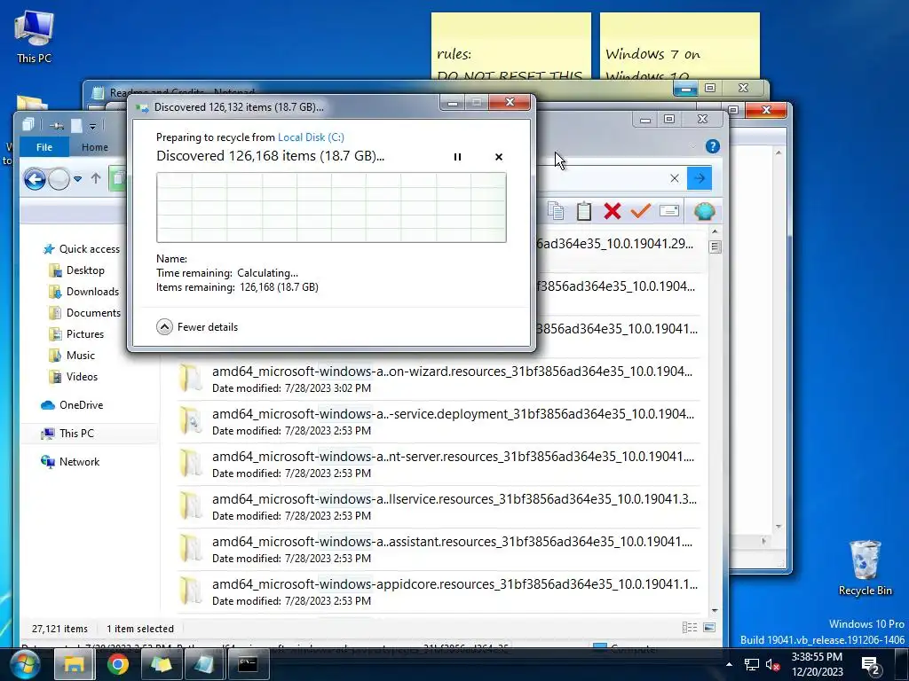Pause the recycle operation

tap(457, 157)
